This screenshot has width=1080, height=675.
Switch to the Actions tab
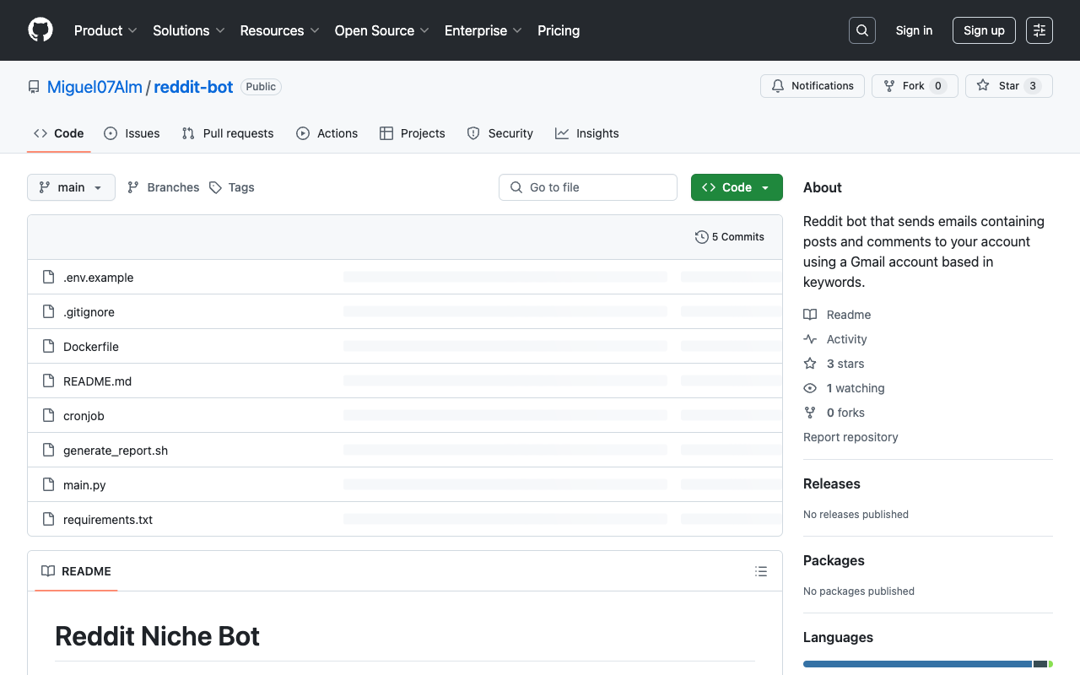pyautogui.click(x=327, y=133)
